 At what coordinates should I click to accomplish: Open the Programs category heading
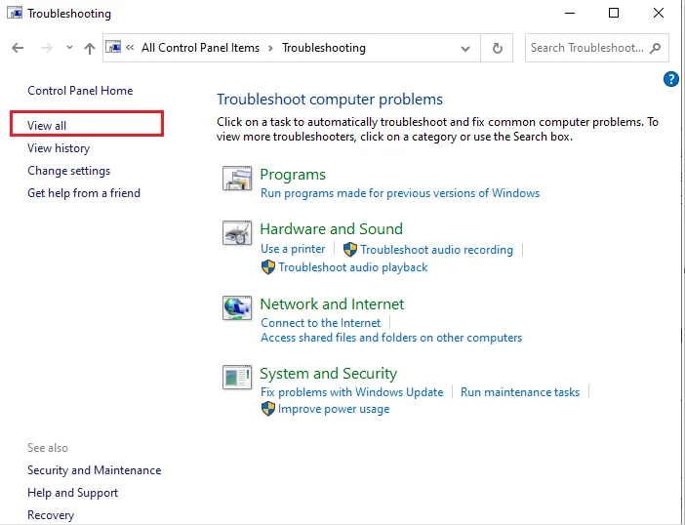coord(293,175)
